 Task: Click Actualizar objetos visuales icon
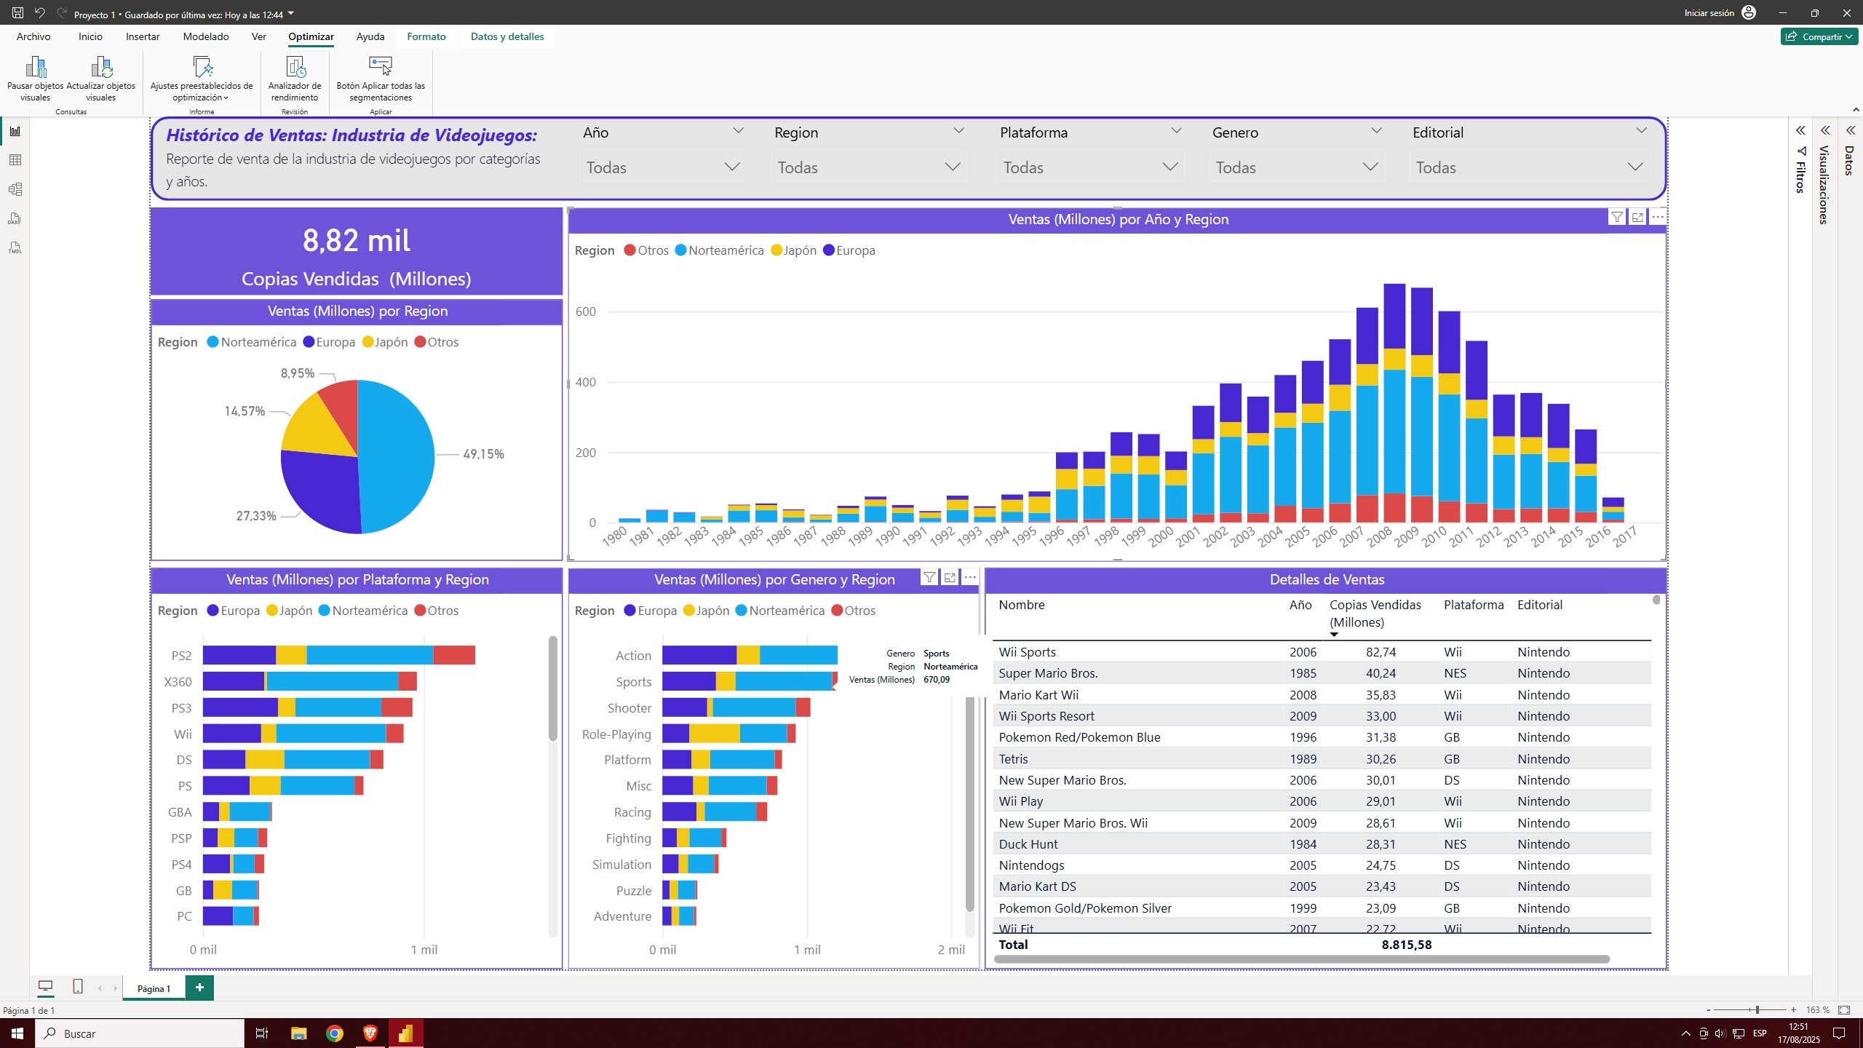click(101, 68)
